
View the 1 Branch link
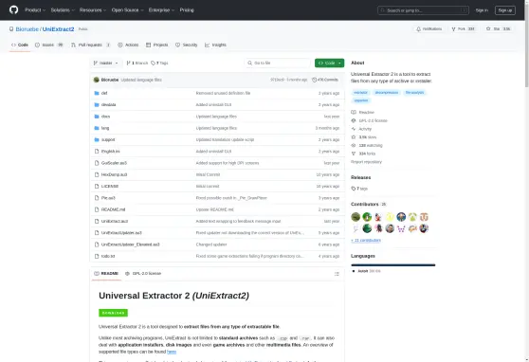(x=137, y=63)
